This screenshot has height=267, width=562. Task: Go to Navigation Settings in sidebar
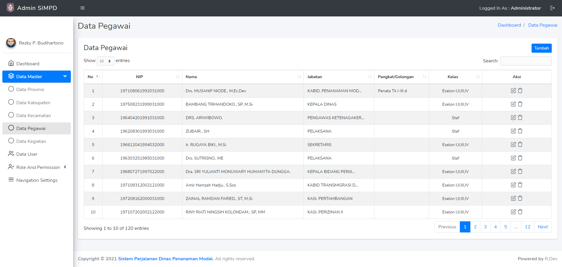pos(37,180)
